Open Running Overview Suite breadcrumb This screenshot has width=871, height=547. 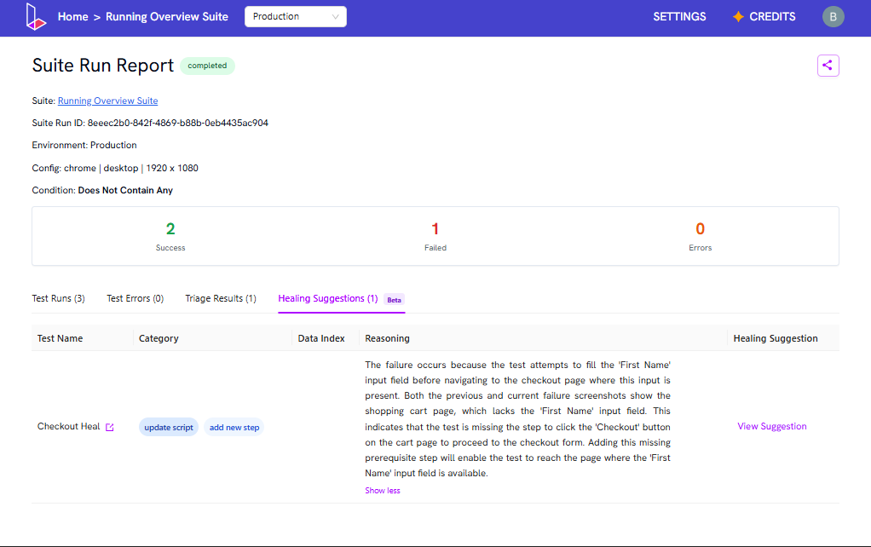[167, 17]
